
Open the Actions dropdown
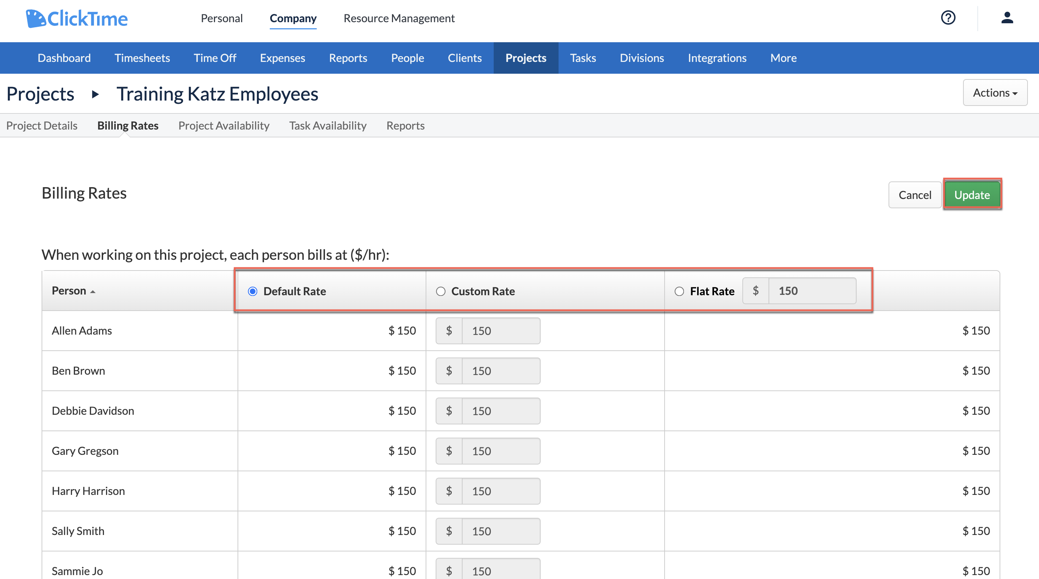[995, 93]
